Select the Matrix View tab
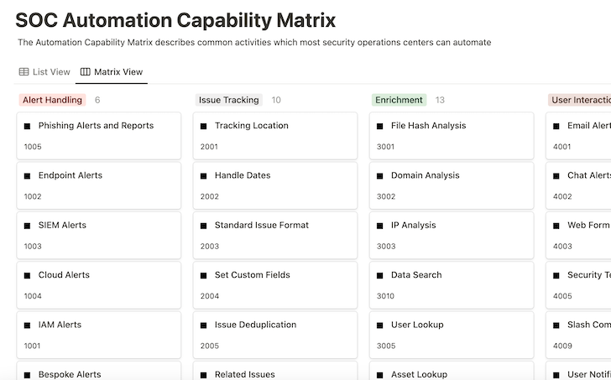Image resolution: width=611 pixels, height=380 pixels. [x=111, y=72]
